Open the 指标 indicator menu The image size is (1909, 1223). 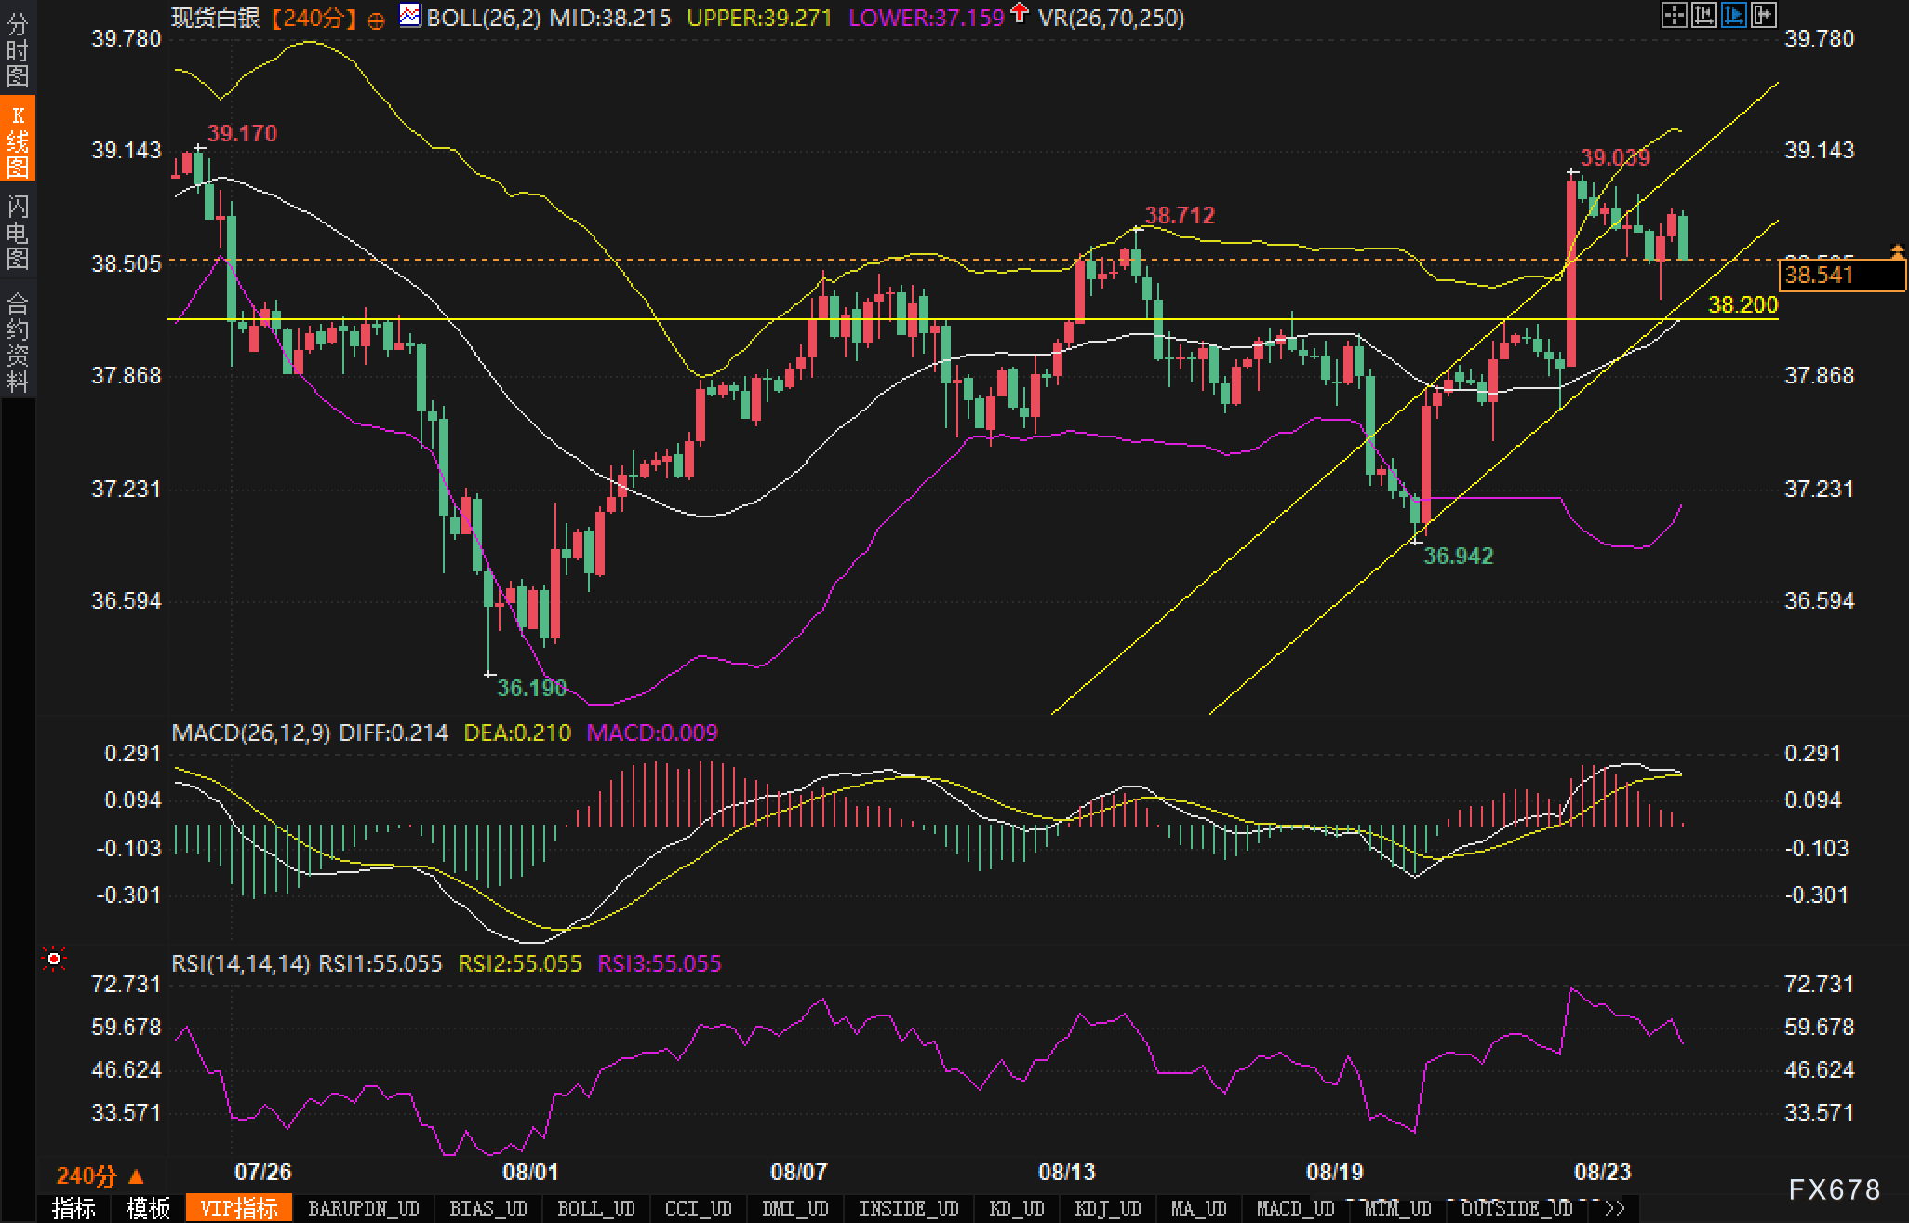pos(73,1208)
